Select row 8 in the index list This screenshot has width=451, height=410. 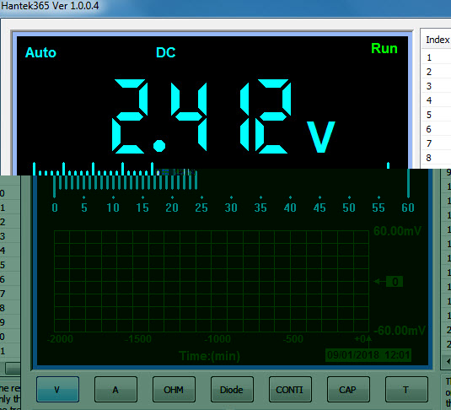[437, 158]
